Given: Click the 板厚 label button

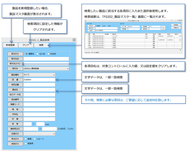Looking at the screenshot, I should pyautogui.click(x=15, y=124).
